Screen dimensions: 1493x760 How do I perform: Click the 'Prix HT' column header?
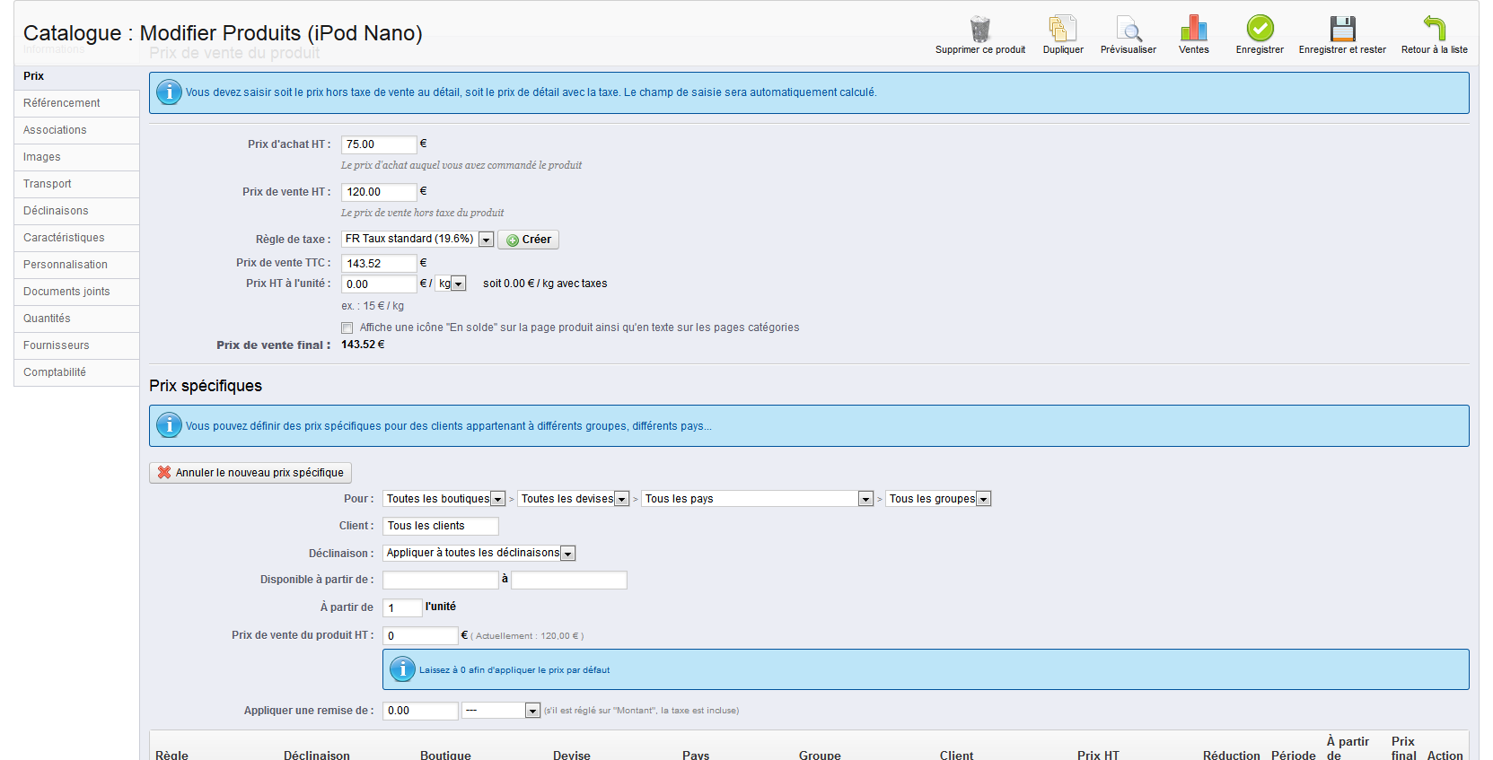(x=1098, y=756)
